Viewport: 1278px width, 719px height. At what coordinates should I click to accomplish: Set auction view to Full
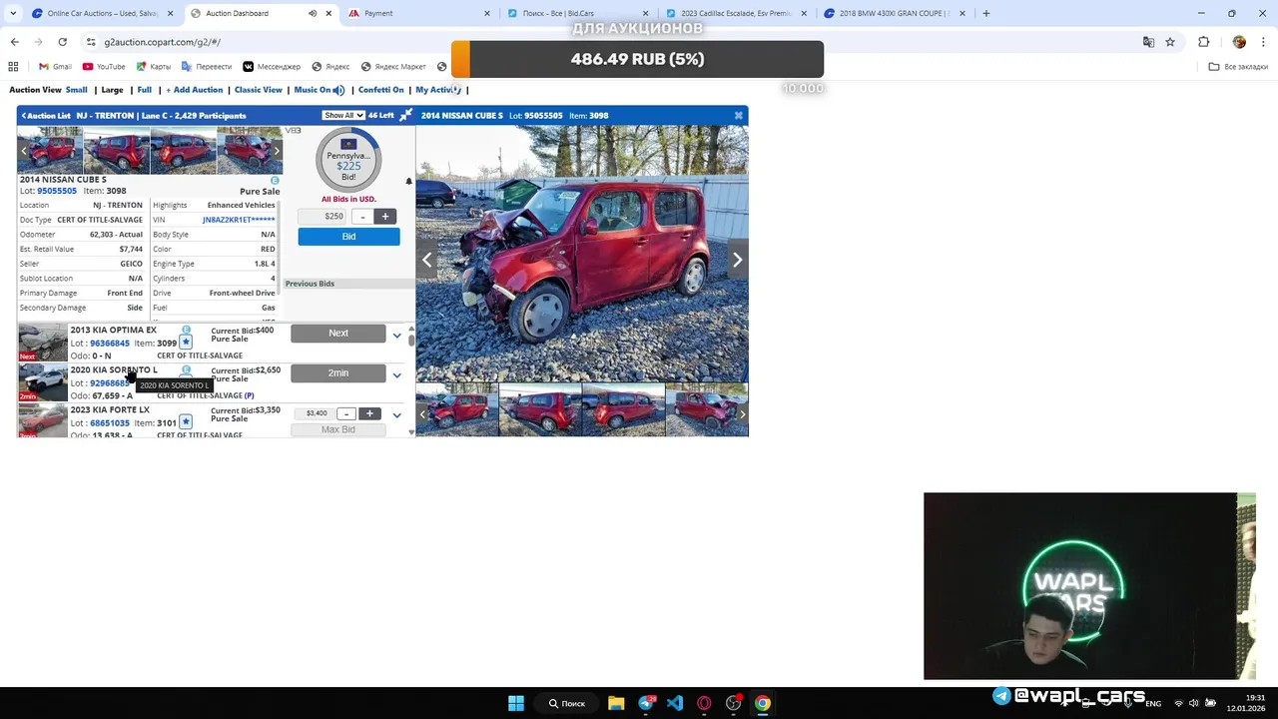145,90
